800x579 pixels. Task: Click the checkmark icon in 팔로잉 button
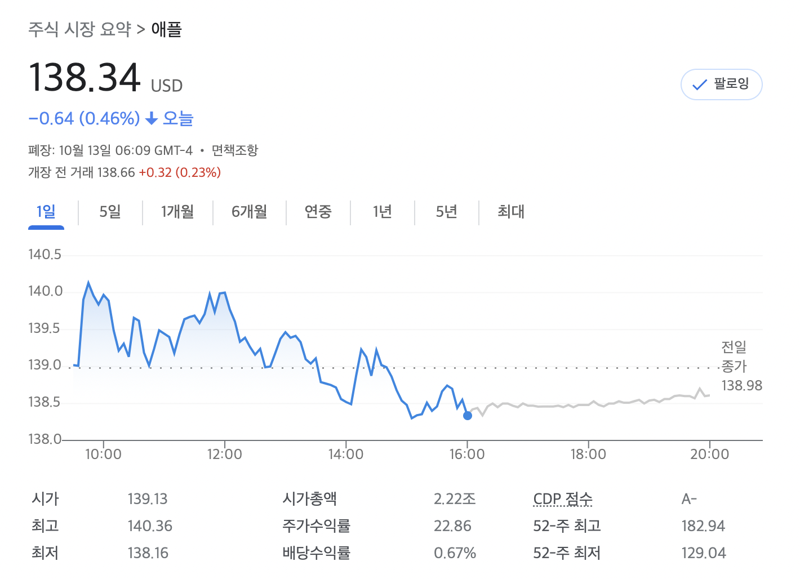[x=699, y=85]
